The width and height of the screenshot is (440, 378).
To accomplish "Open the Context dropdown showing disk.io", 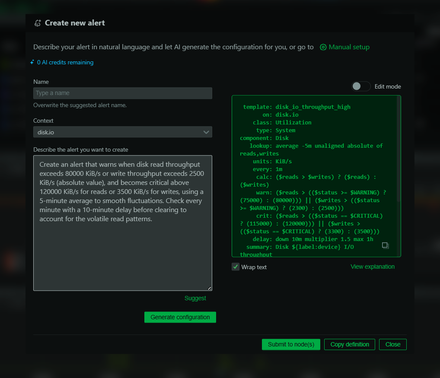I will (122, 132).
